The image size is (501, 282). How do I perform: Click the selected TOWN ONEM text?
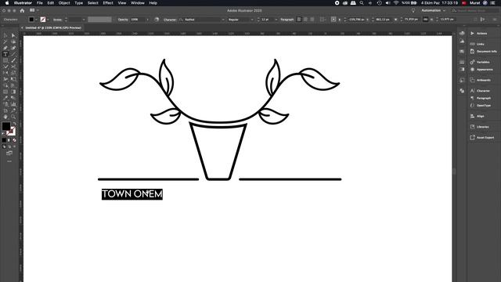tap(132, 194)
